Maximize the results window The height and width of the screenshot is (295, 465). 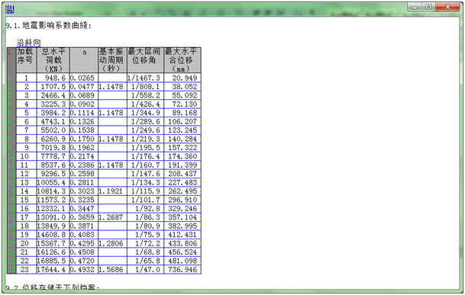tap(428, 7)
